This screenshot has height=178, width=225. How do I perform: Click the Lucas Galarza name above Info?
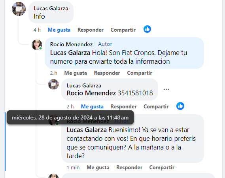[51, 8]
